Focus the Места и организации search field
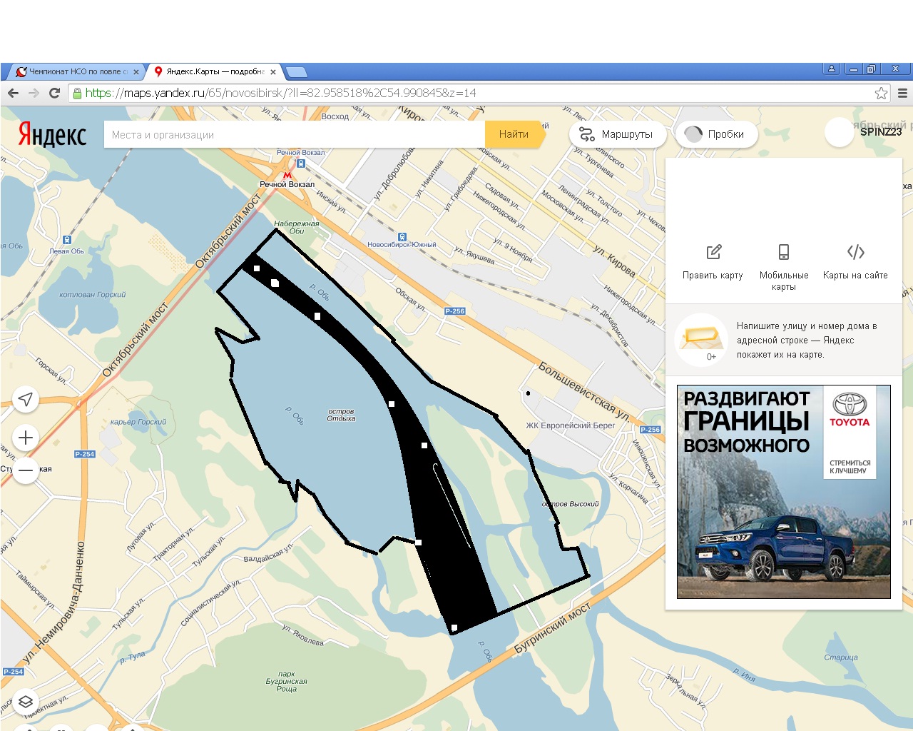The height and width of the screenshot is (731, 913). pos(294,134)
